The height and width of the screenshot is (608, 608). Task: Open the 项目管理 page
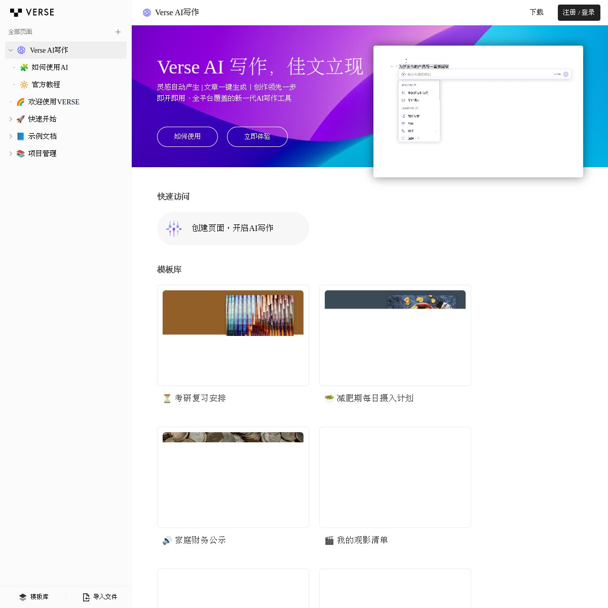click(x=43, y=154)
